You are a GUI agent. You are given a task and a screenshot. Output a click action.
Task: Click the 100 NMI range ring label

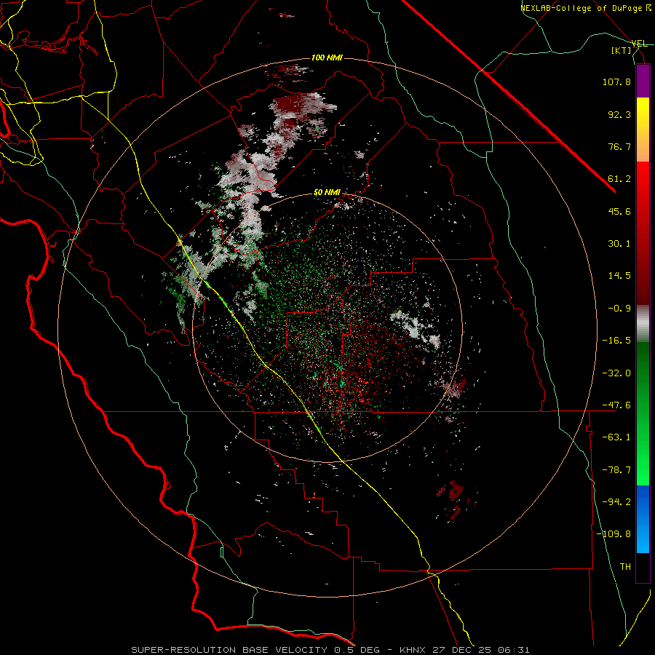pos(327,57)
